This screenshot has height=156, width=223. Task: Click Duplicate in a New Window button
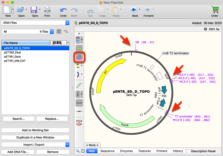click(x=36, y=137)
